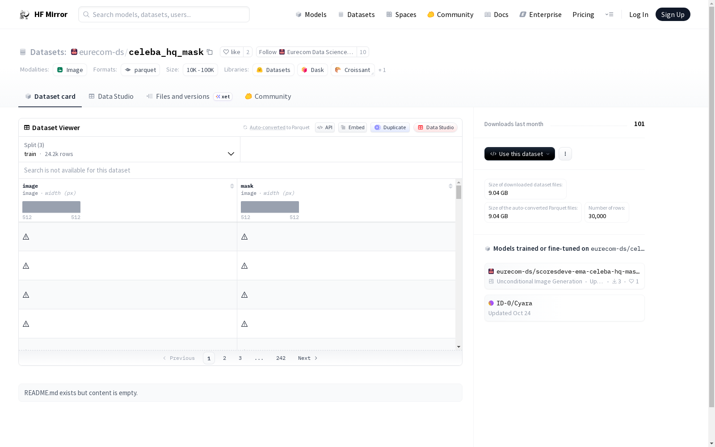Open Community in the top navigation
715x447 pixels.
click(x=450, y=15)
